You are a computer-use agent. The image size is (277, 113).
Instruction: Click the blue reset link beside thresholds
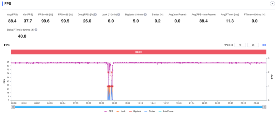[264, 45]
